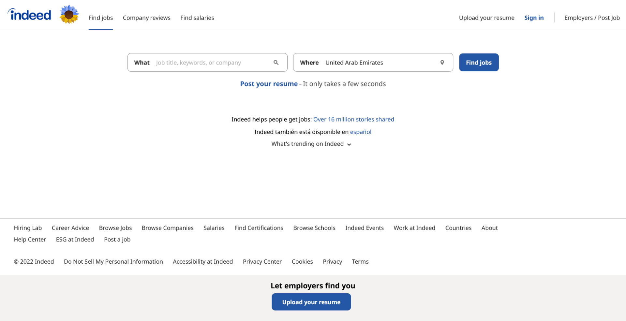Open the Privacy Center link
The height and width of the screenshot is (321, 626).
(262, 261)
